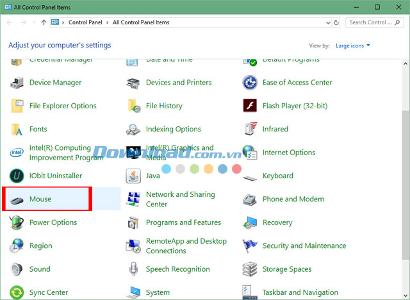Click the Taskbar and Navigation icon
Image resolution: width=410 pixels, height=300 pixels.
click(x=250, y=292)
